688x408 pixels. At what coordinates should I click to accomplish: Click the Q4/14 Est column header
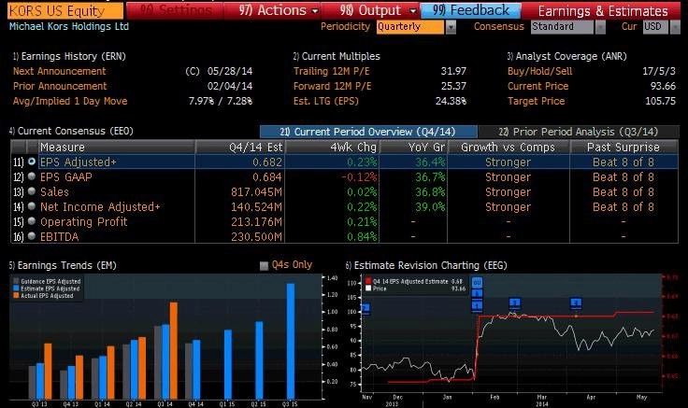click(x=240, y=147)
